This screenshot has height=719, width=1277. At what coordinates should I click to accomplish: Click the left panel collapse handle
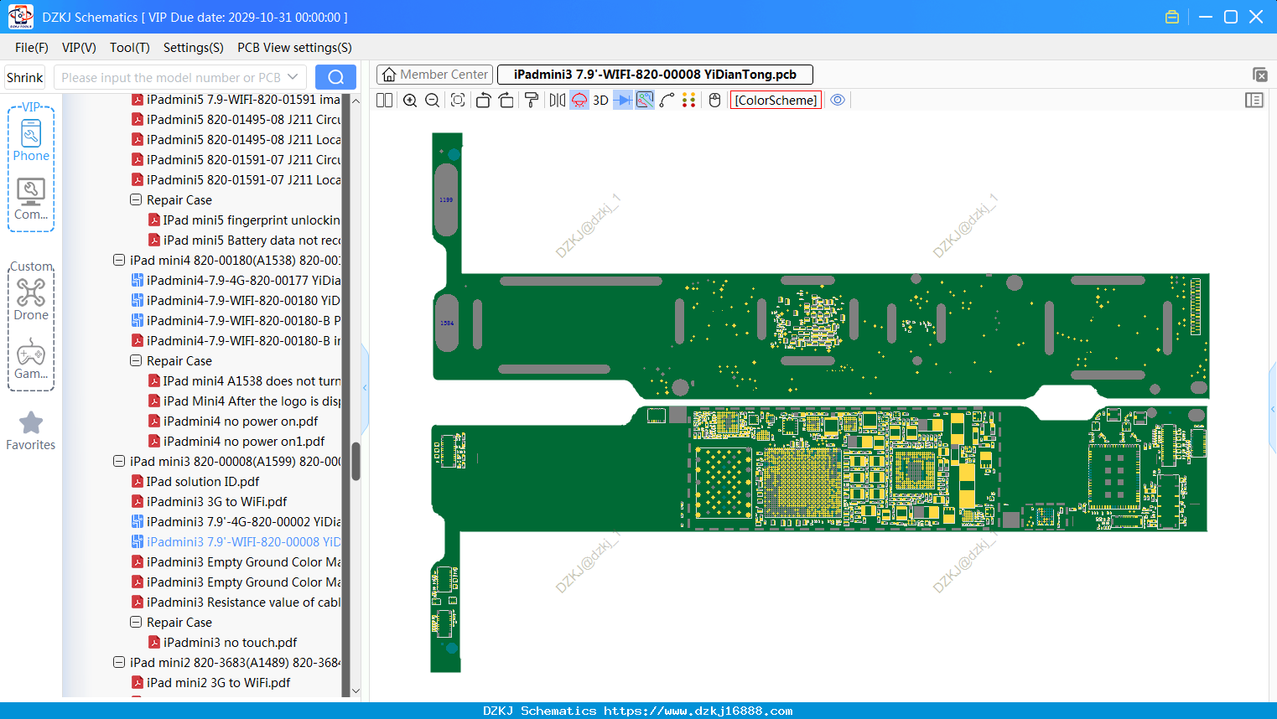(x=365, y=387)
